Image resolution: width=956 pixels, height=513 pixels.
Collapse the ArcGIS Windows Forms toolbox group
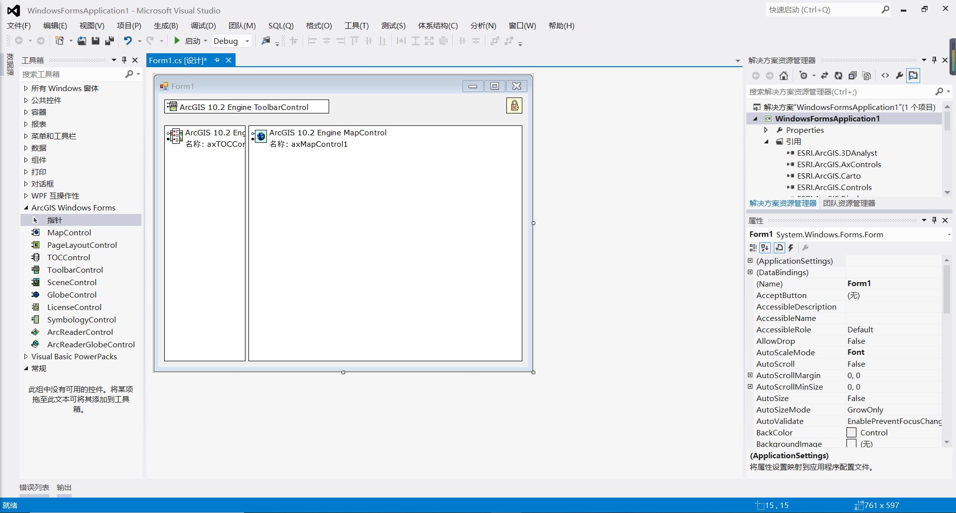pyautogui.click(x=26, y=207)
